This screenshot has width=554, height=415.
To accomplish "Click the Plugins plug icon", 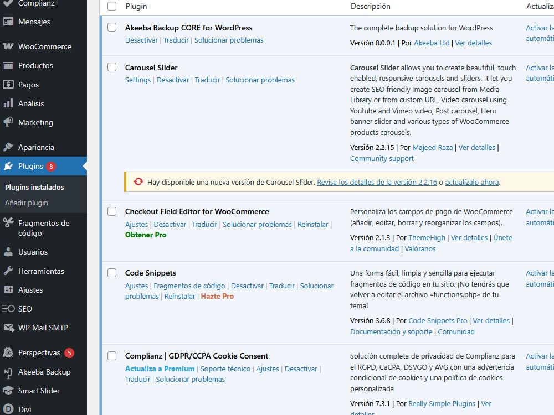I will [8, 166].
